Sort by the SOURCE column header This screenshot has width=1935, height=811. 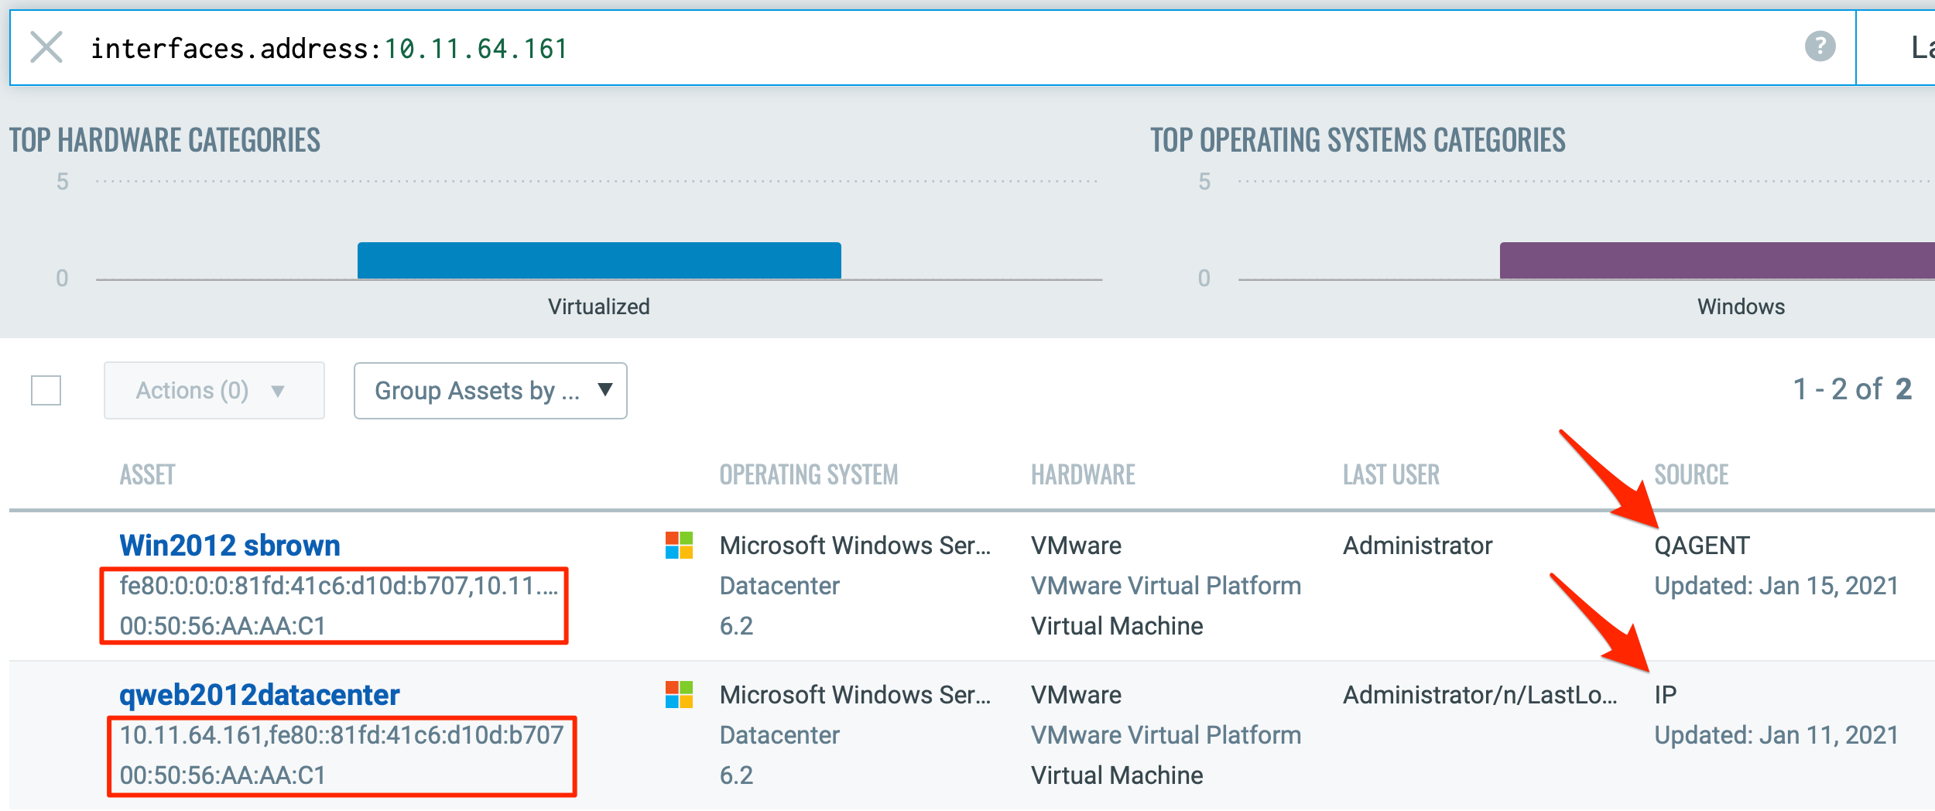(x=1691, y=474)
